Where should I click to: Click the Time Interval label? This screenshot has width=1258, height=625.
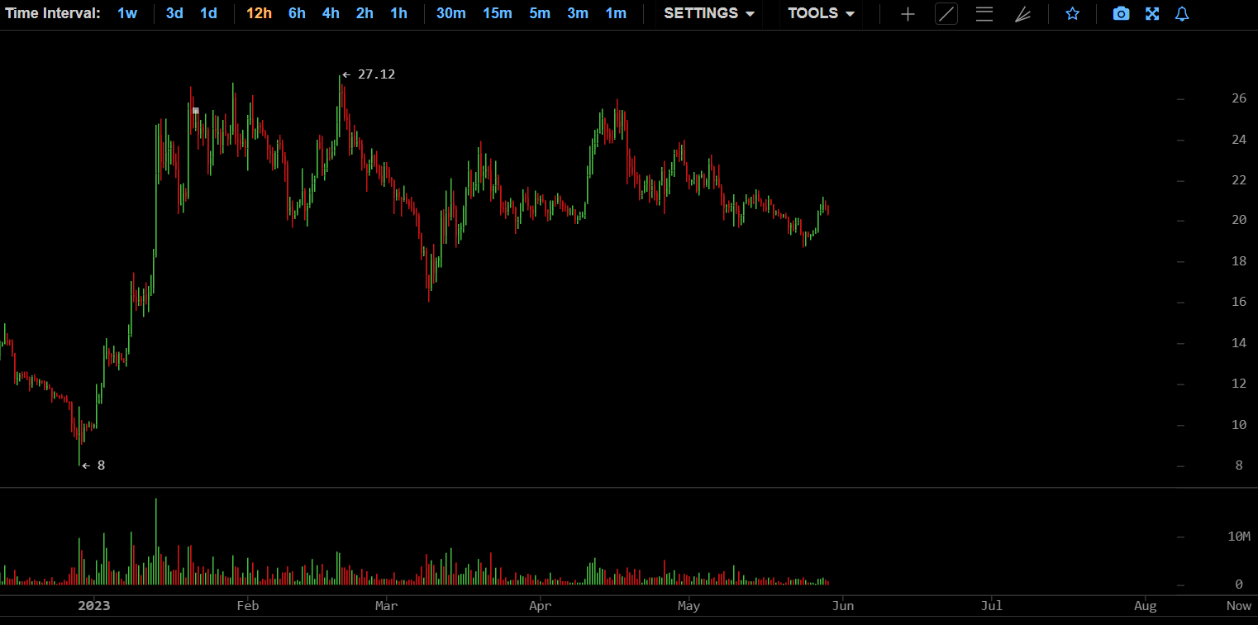coord(53,13)
